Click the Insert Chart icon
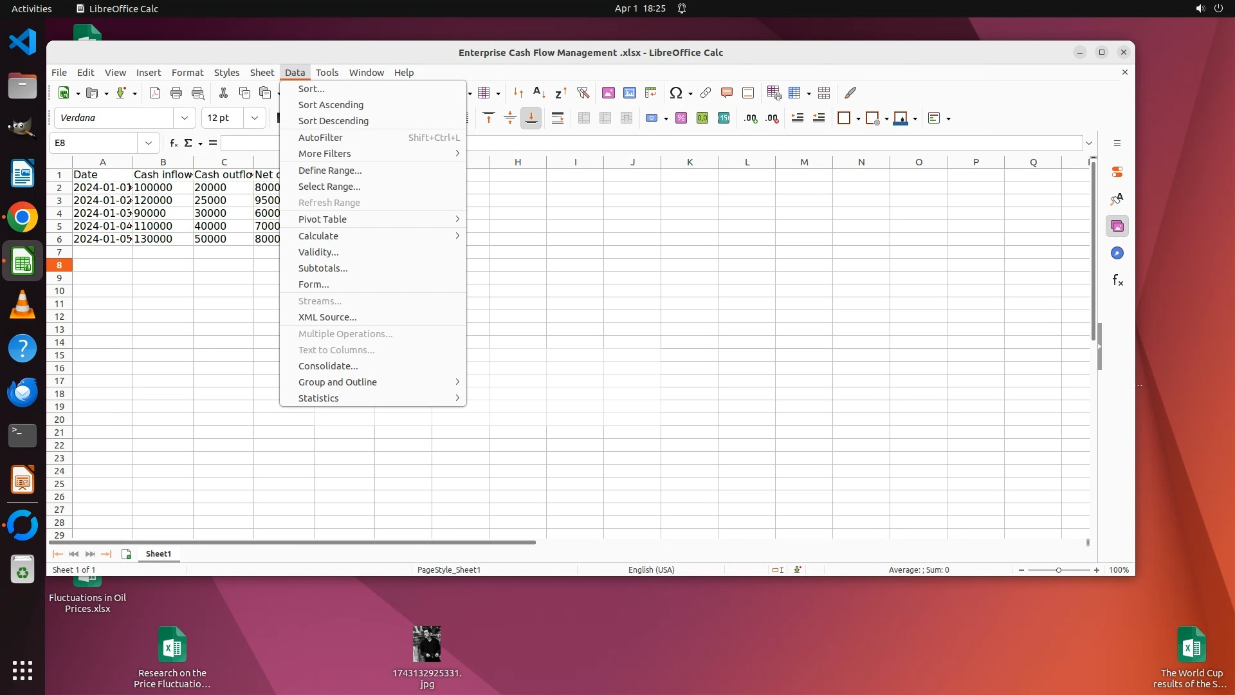This screenshot has width=1235, height=695. coord(629,93)
